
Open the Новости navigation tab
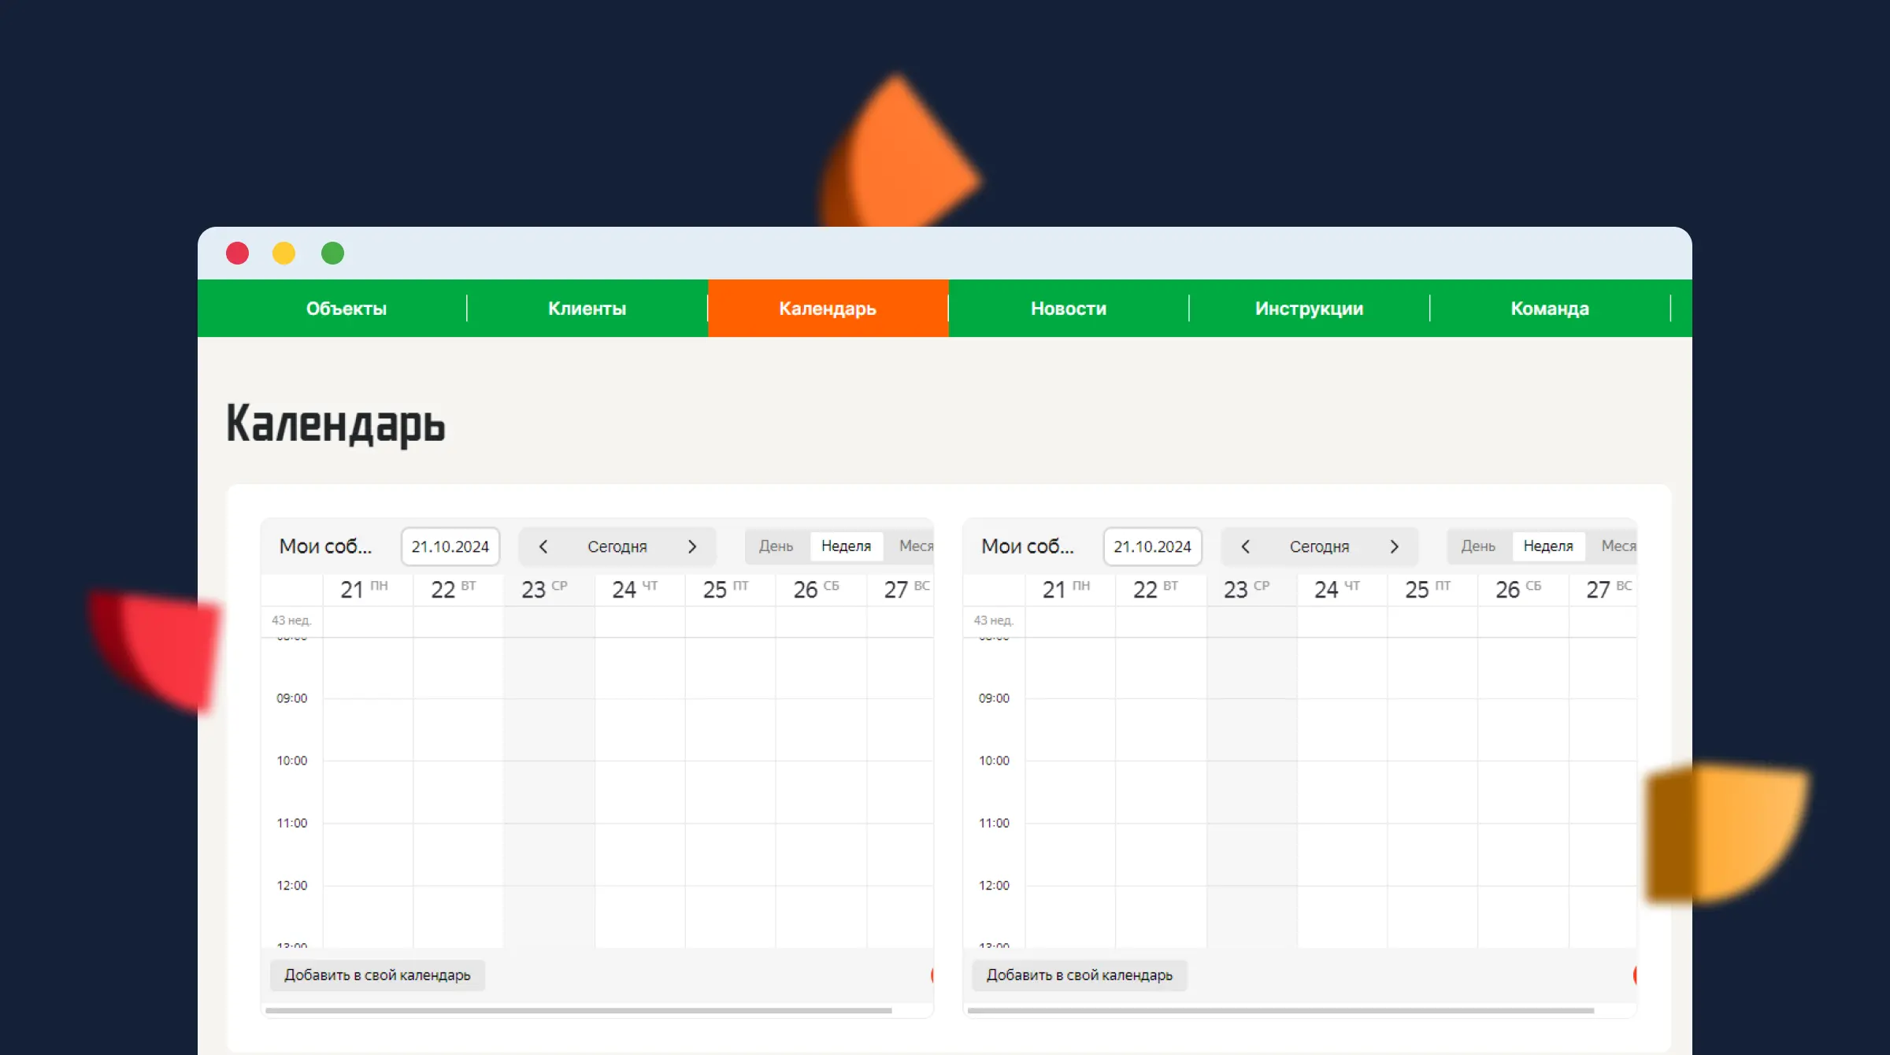(x=1068, y=309)
